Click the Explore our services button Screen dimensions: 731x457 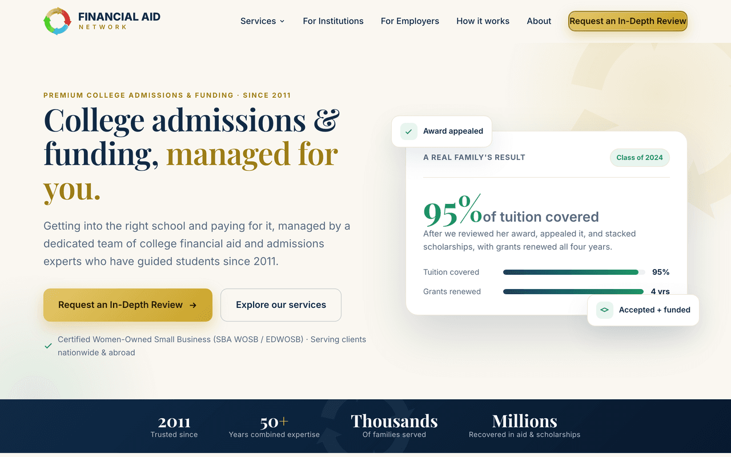tap(281, 305)
